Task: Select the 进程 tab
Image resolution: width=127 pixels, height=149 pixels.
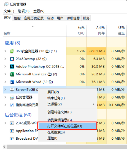Action: tap(7, 18)
